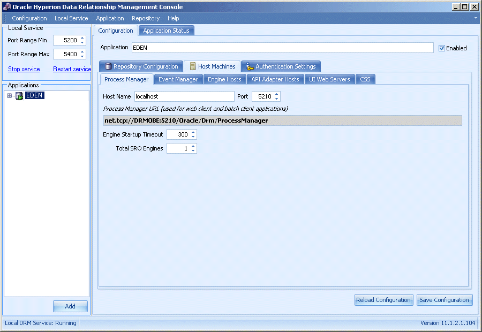This screenshot has width=482, height=332.
Task: Decrease Process Manager Port value
Action: pos(277,99)
